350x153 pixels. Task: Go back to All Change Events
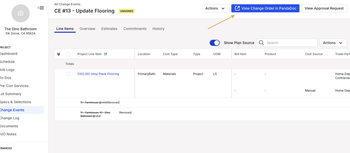67,4
